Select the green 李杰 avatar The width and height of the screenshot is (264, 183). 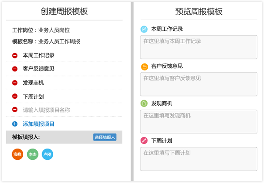click(33, 154)
